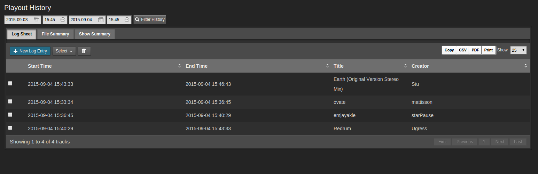Screen dimensions: 538x174
Task: Open the end time clock icon
Action: coord(127,20)
